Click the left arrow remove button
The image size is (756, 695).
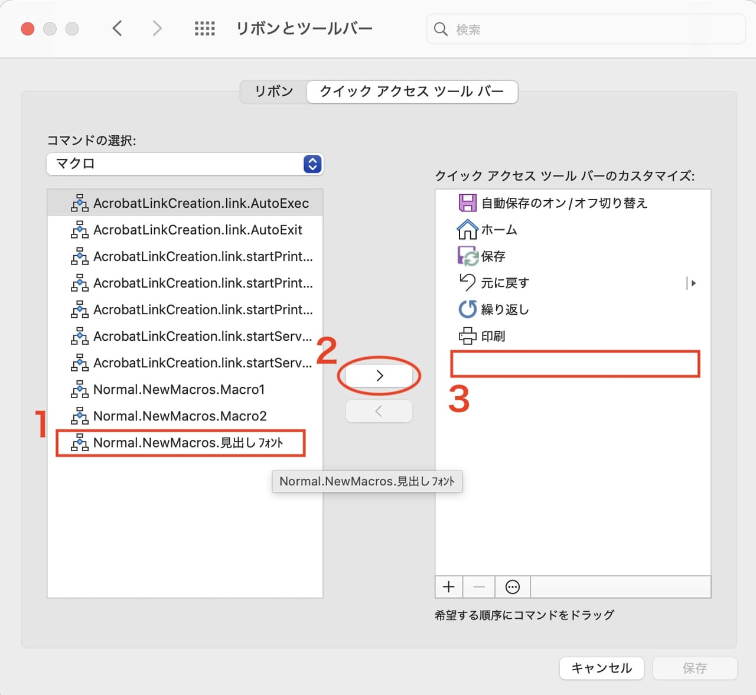(x=379, y=412)
